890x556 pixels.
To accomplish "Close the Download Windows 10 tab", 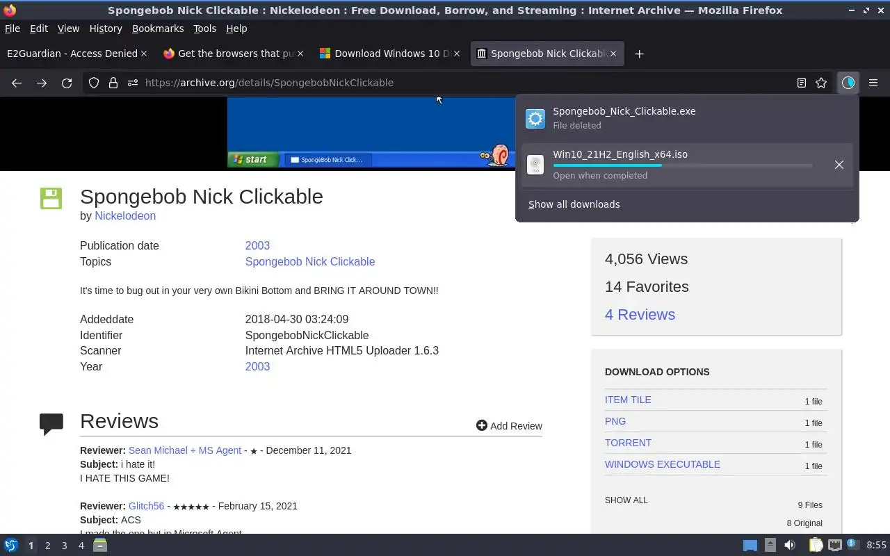I will pos(457,54).
